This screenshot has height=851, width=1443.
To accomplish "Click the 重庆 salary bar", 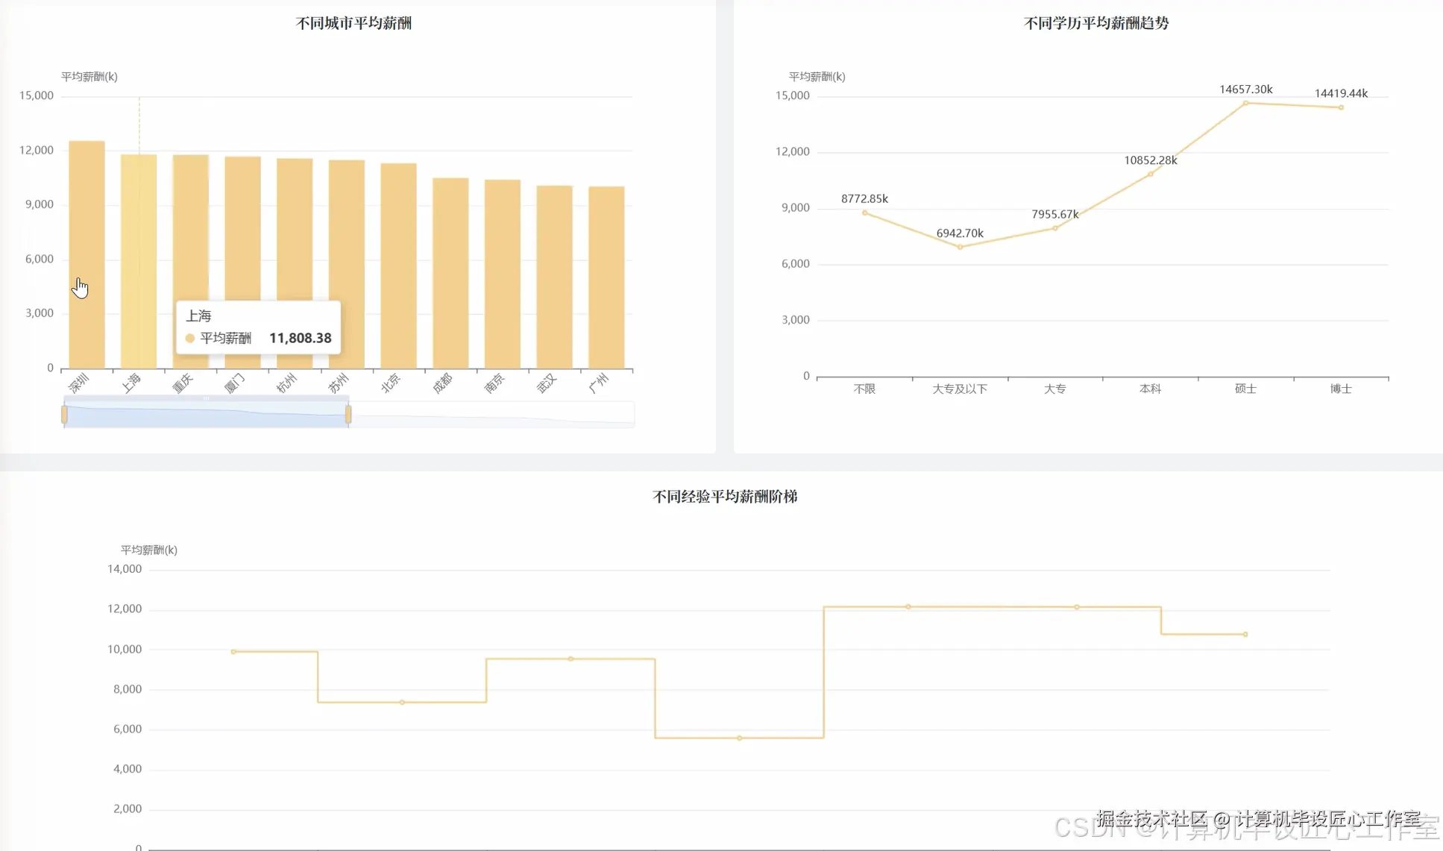I will point(190,224).
